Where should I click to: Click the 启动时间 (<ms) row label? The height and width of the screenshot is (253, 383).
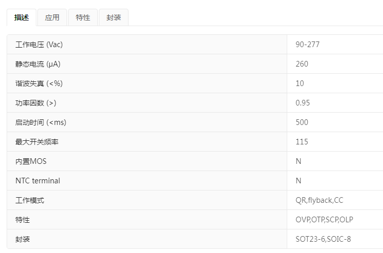[41, 122]
